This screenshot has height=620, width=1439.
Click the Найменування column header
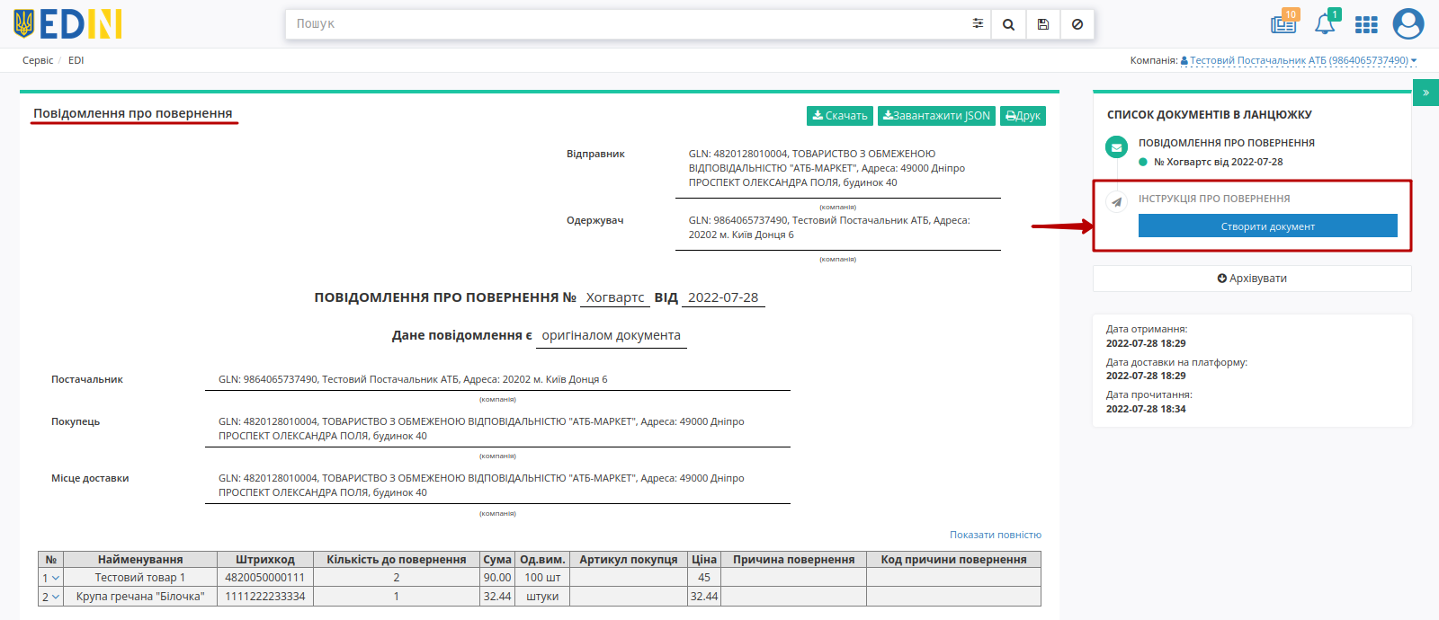coord(140,560)
